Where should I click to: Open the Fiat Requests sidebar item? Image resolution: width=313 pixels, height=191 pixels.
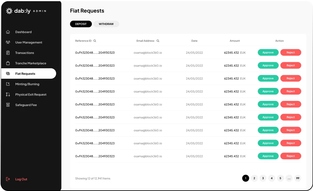point(29,74)
